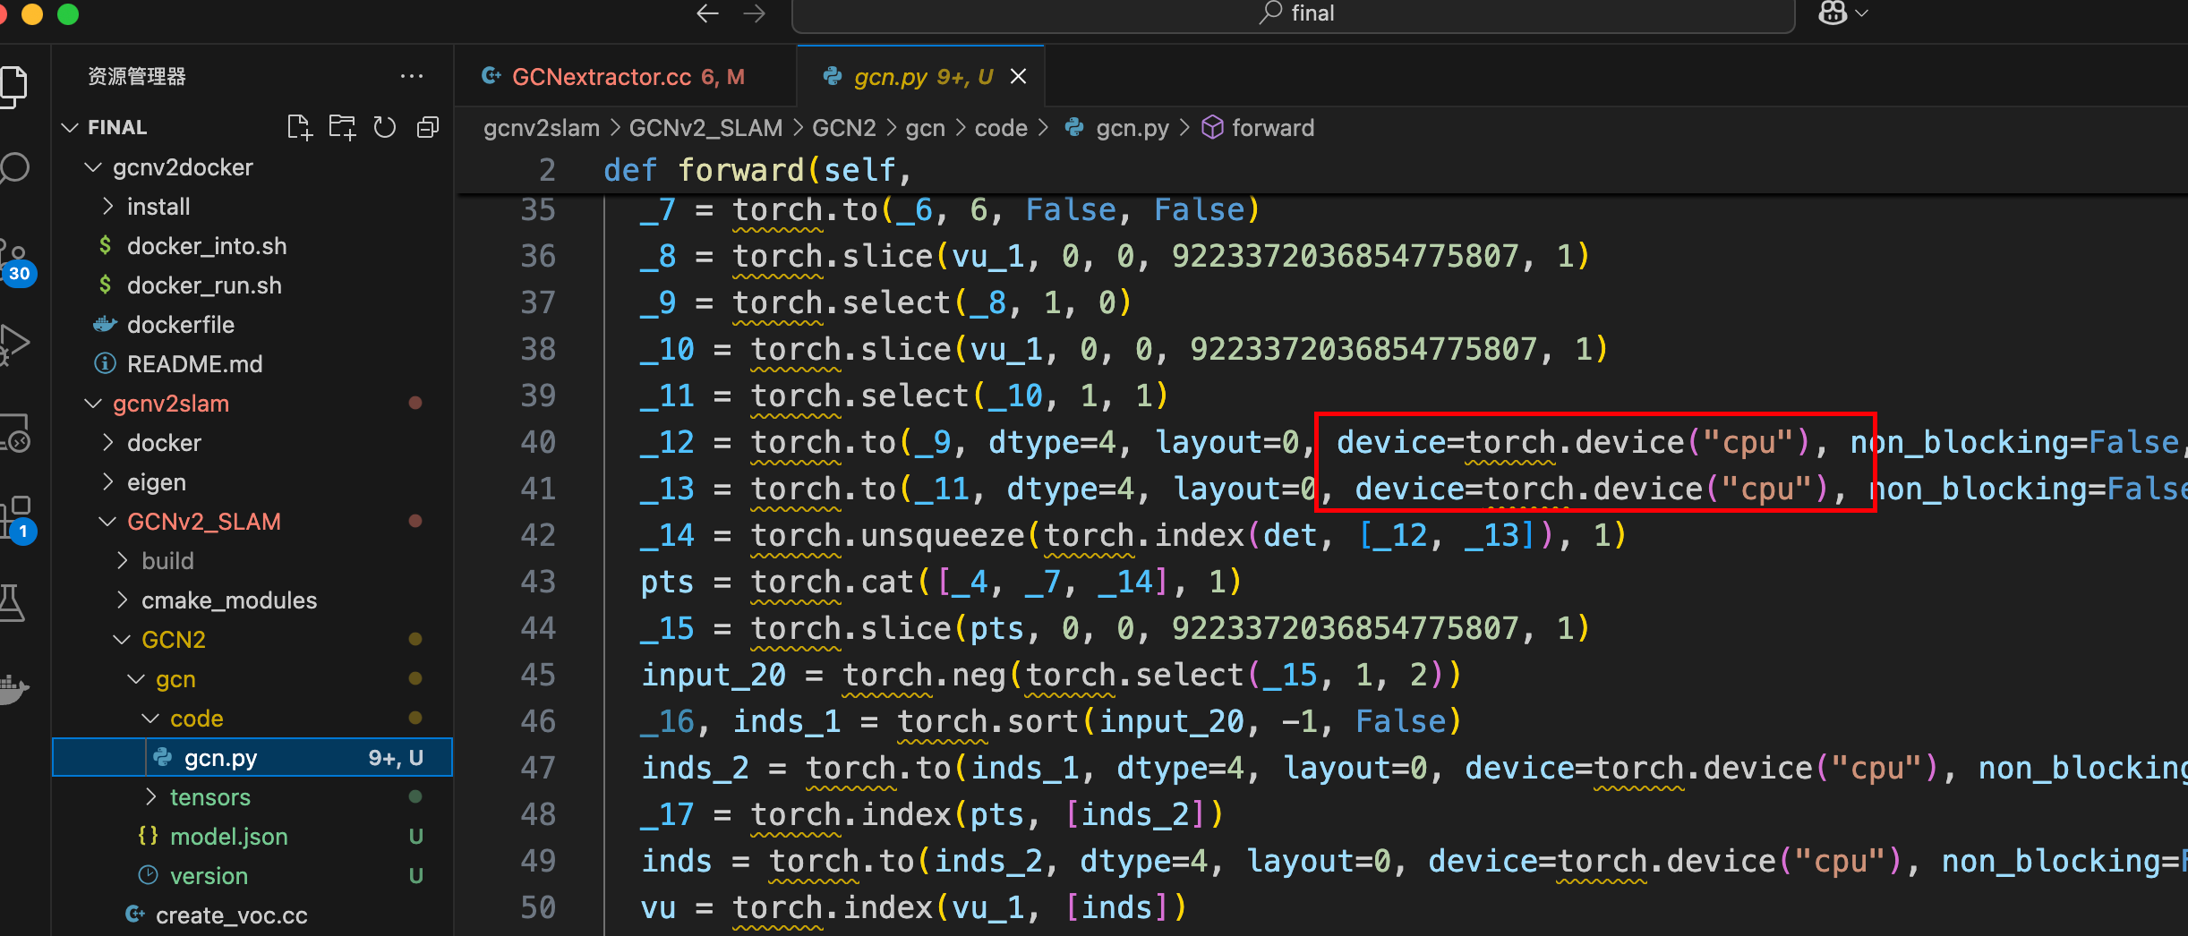
Task: Navigate forward with the right arrow
Action: coord(755,13)
